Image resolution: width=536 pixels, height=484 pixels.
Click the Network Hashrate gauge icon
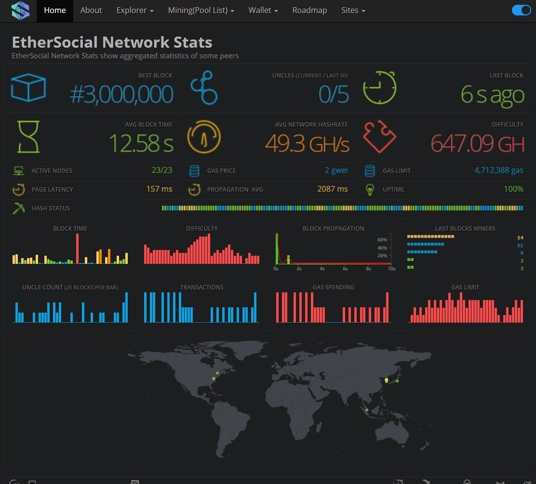pos(204,137)
